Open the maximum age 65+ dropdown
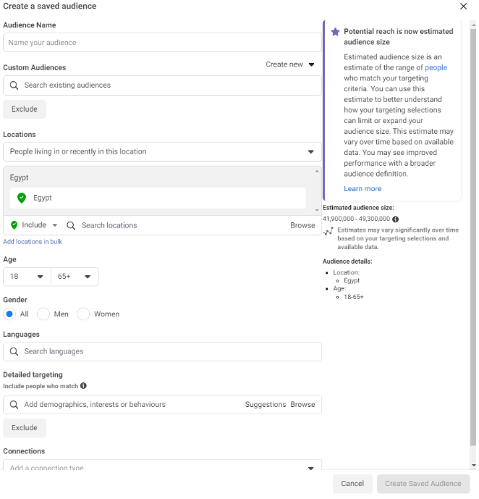This screenshot has height=499, width=479. [75, 277]
